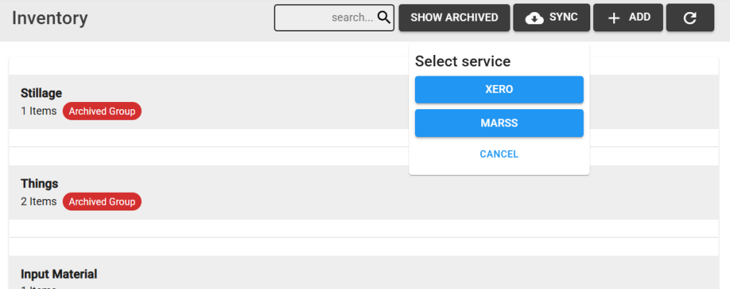
Task: Click the plus icon on Add
Action: pyautogui.click(x=614, y=18)
